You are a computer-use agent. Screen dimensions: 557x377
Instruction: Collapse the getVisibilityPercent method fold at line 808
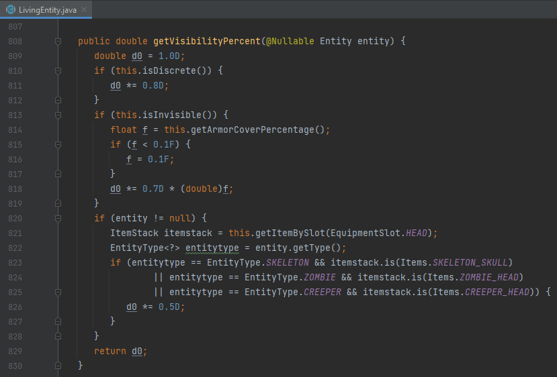[x=58, y=42]
